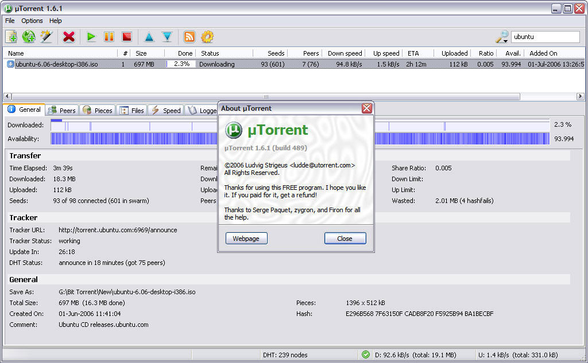Click the torrent list right scroll arrow
Screen dimensions: 588x363
pyautogui.click(x=580, y=96)
